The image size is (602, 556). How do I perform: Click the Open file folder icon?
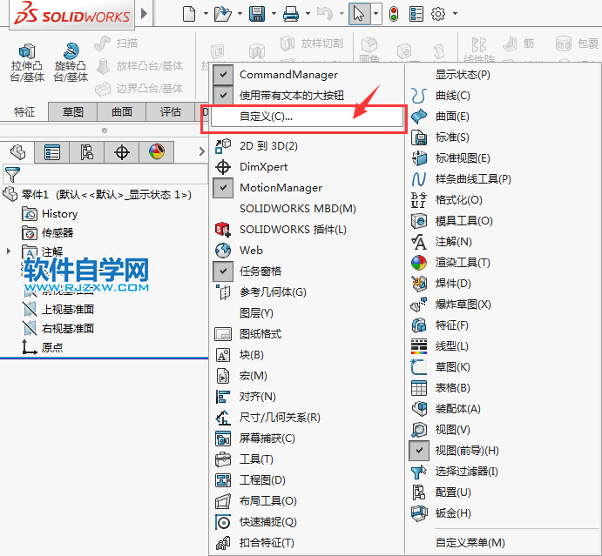223,14
